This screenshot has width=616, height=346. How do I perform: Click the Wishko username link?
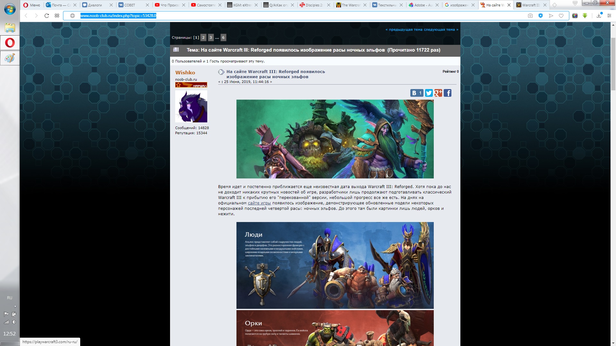185,72
